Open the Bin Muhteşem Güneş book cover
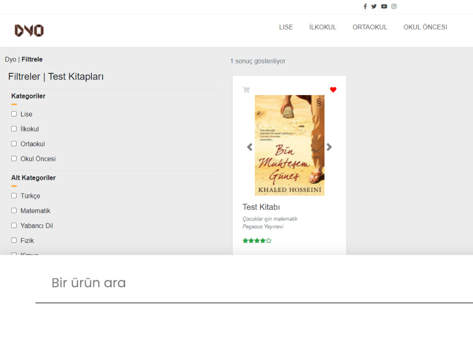The width and height of the screenshot is (473, 355). [289, 145]
